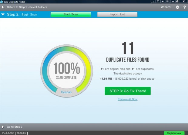Click the Remove All Now link
Viewport: 188px width, 135px height.
click(x=128, y=99)
